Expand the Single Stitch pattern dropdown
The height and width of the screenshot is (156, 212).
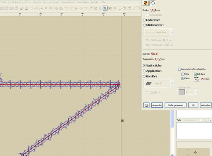click(172, 32)
